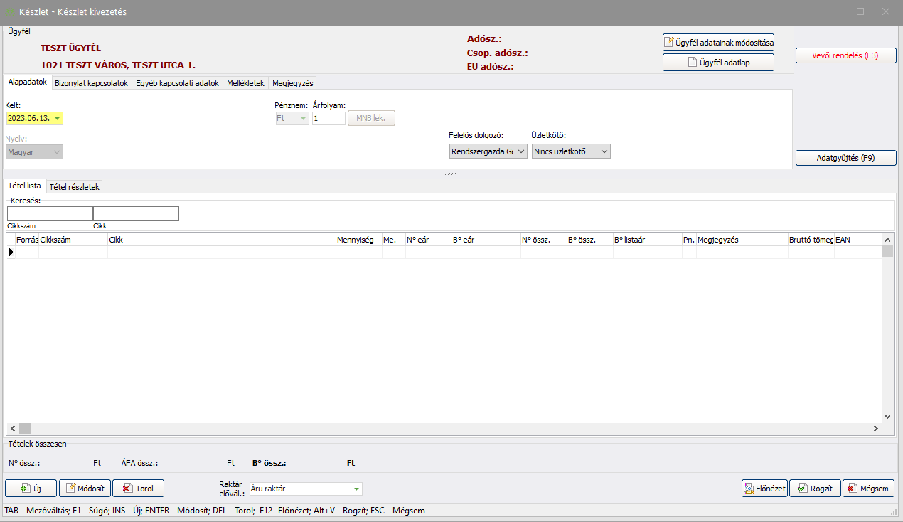This screenshot has height=522, width=903.
Task: Select the Mellékletek tab
Action: coord(245,83)
